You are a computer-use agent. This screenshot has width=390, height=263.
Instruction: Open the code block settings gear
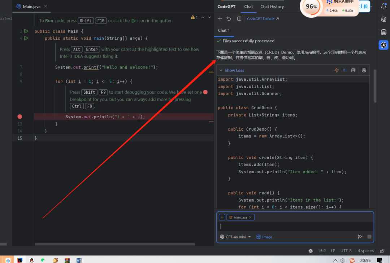pos(364,70)
